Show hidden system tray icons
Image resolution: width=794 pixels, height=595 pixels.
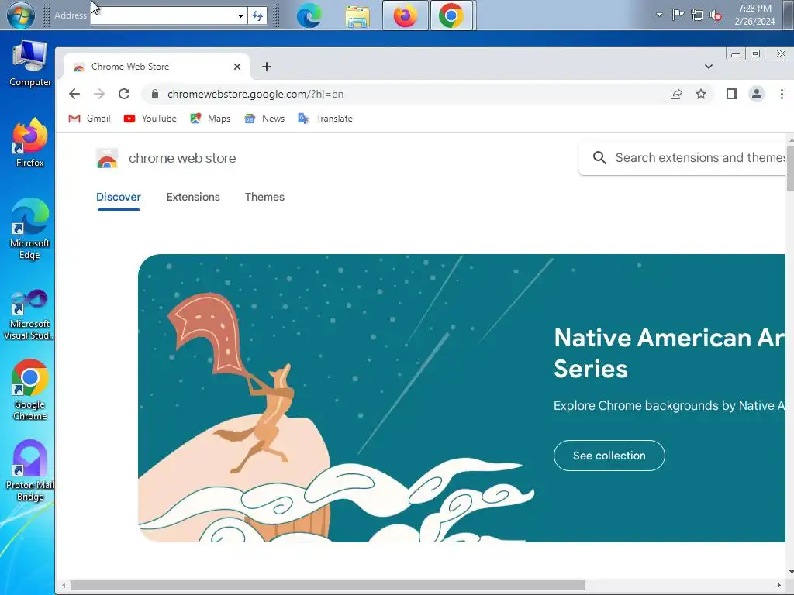point(659,15)
